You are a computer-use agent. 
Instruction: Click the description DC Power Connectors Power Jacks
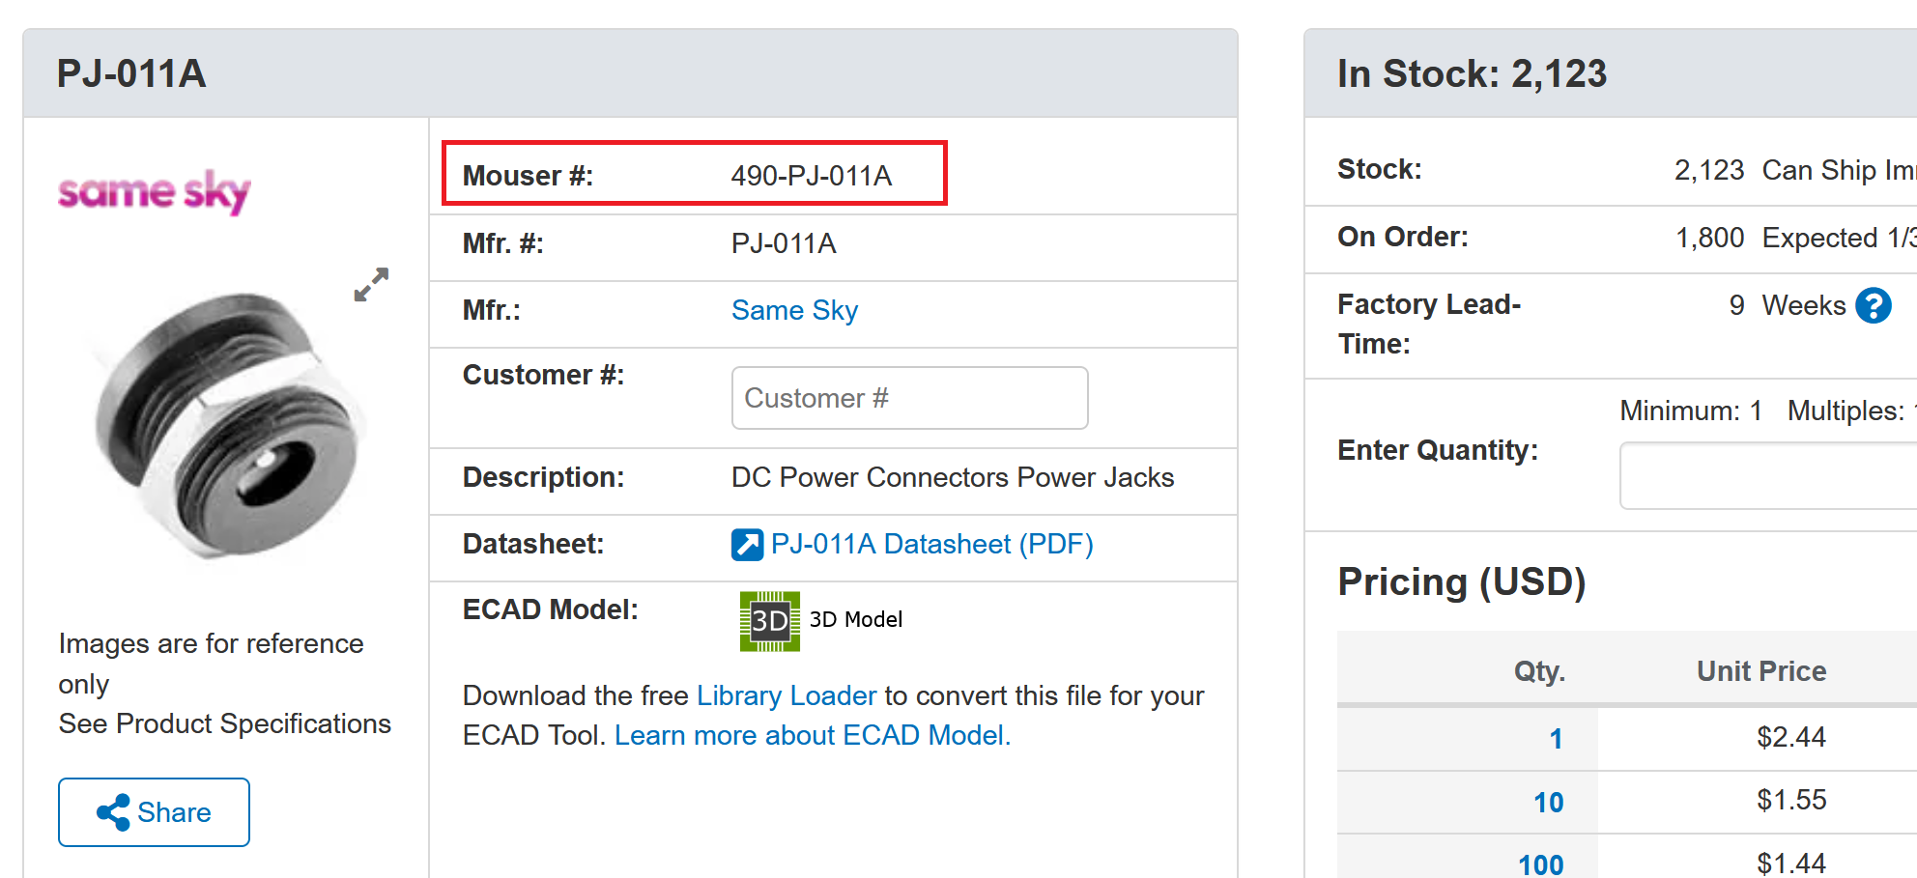point(952,477)
